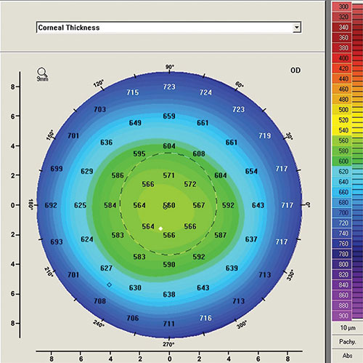Screen dimensions: 363x363
Task: Click the thickness value 630
Action: point(135,288)
